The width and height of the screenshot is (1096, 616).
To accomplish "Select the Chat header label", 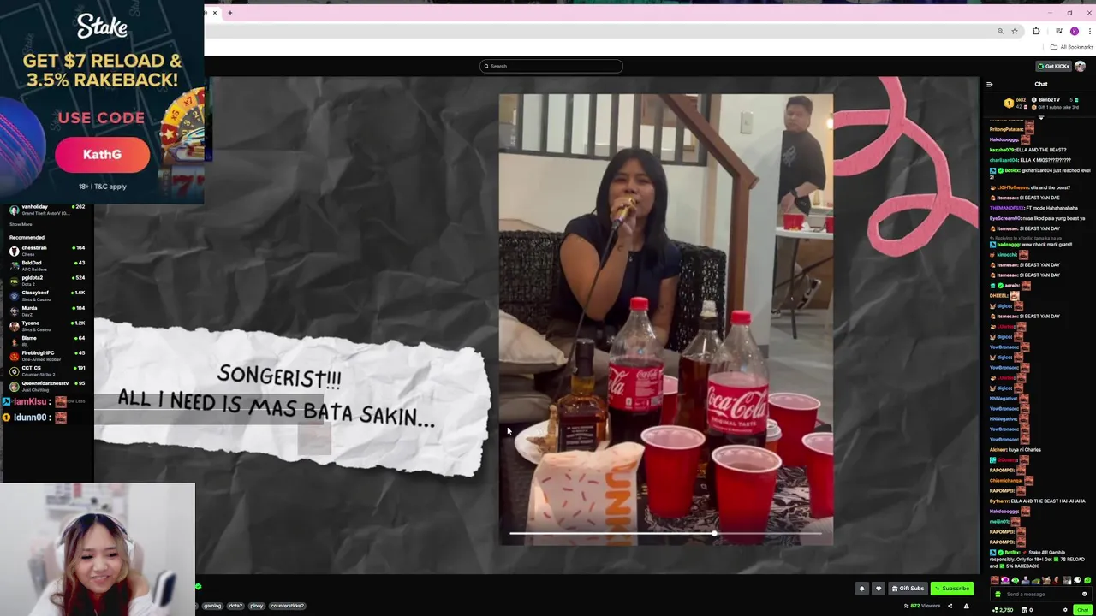I will 1041,84.
